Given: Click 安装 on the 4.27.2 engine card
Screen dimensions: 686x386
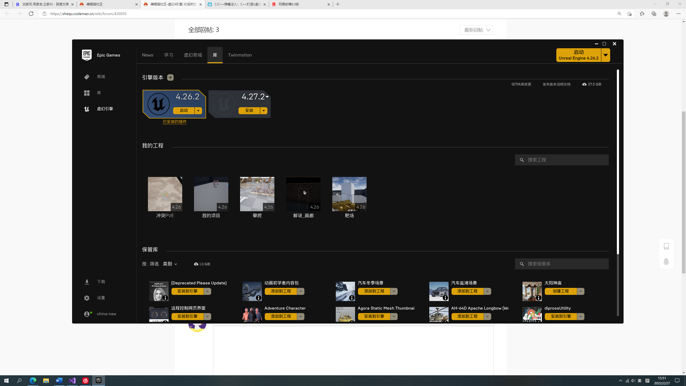Looking at the screenshot, I should coord(249,111).
